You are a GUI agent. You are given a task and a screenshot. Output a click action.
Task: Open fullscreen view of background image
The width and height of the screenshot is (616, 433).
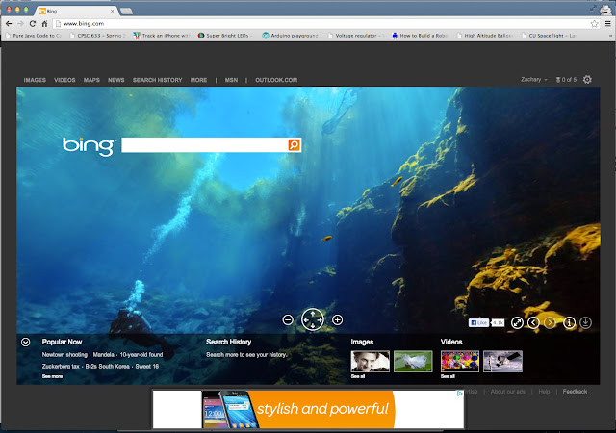517,323
